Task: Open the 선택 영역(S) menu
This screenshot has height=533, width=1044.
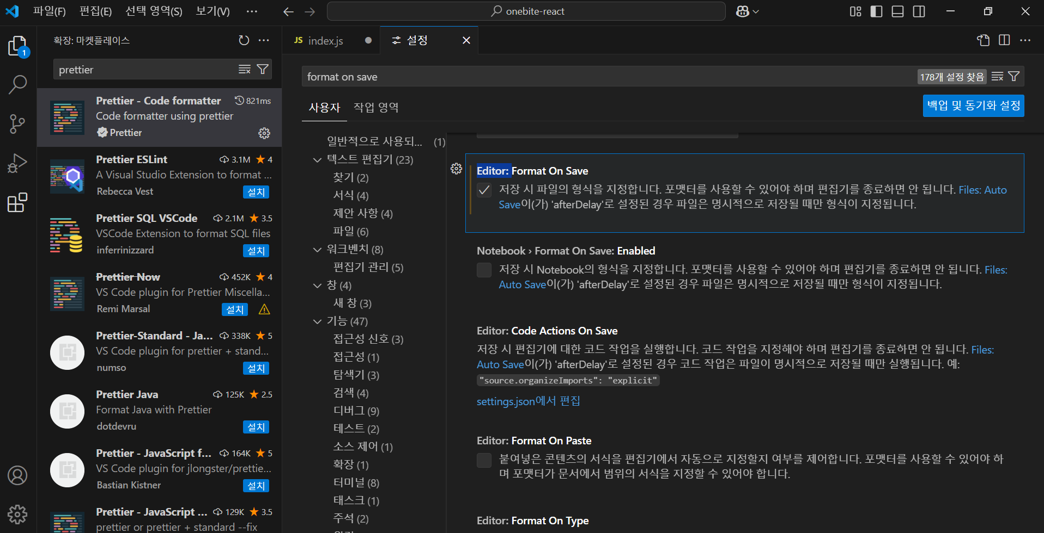Action: pos(154,11)
